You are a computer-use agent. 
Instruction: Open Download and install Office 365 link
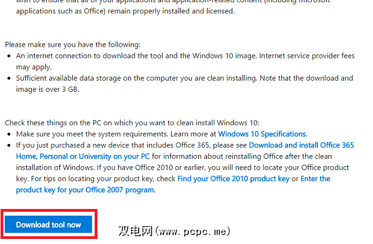point(300,145)
